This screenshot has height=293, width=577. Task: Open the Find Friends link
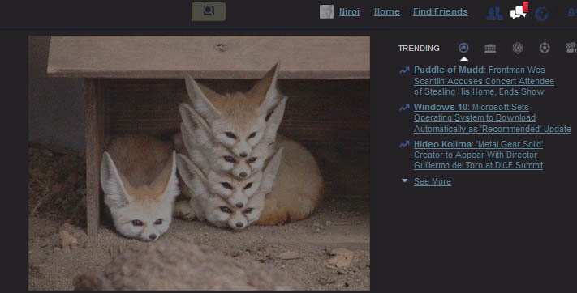(440, 12)
